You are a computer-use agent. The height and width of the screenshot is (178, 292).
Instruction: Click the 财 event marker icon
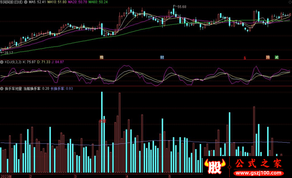pos(162,57)
